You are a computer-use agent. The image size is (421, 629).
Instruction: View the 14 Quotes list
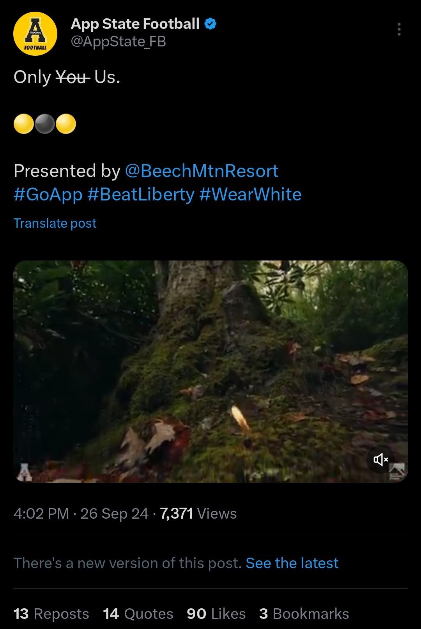[138, 614]
